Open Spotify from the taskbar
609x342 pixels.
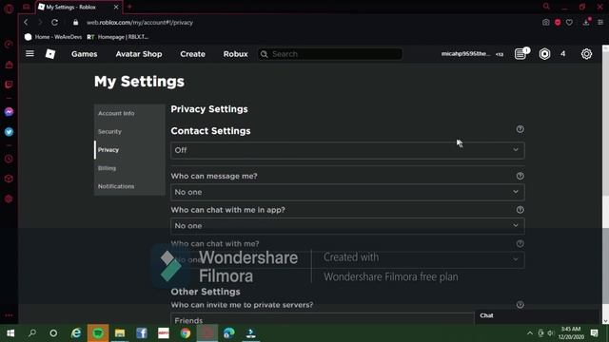(x=98, y=332)
